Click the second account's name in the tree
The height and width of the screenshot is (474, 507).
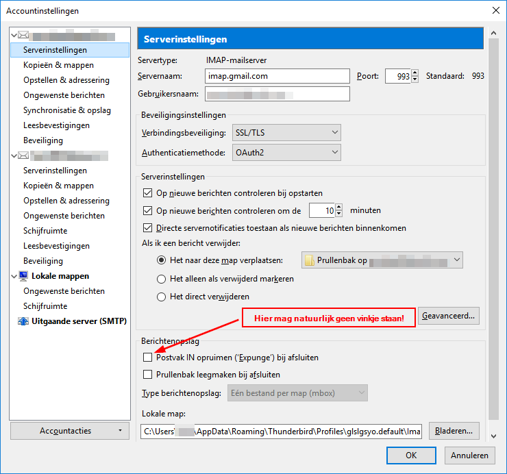click(70, 156)
